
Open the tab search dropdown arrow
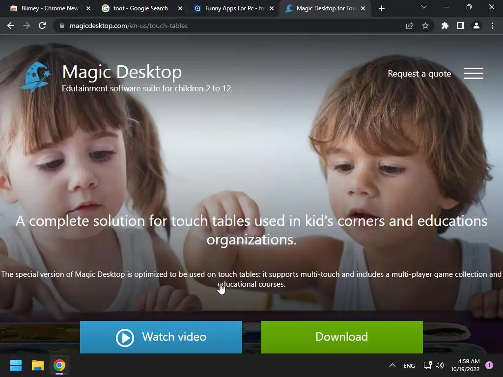click(x=424, y=7)
